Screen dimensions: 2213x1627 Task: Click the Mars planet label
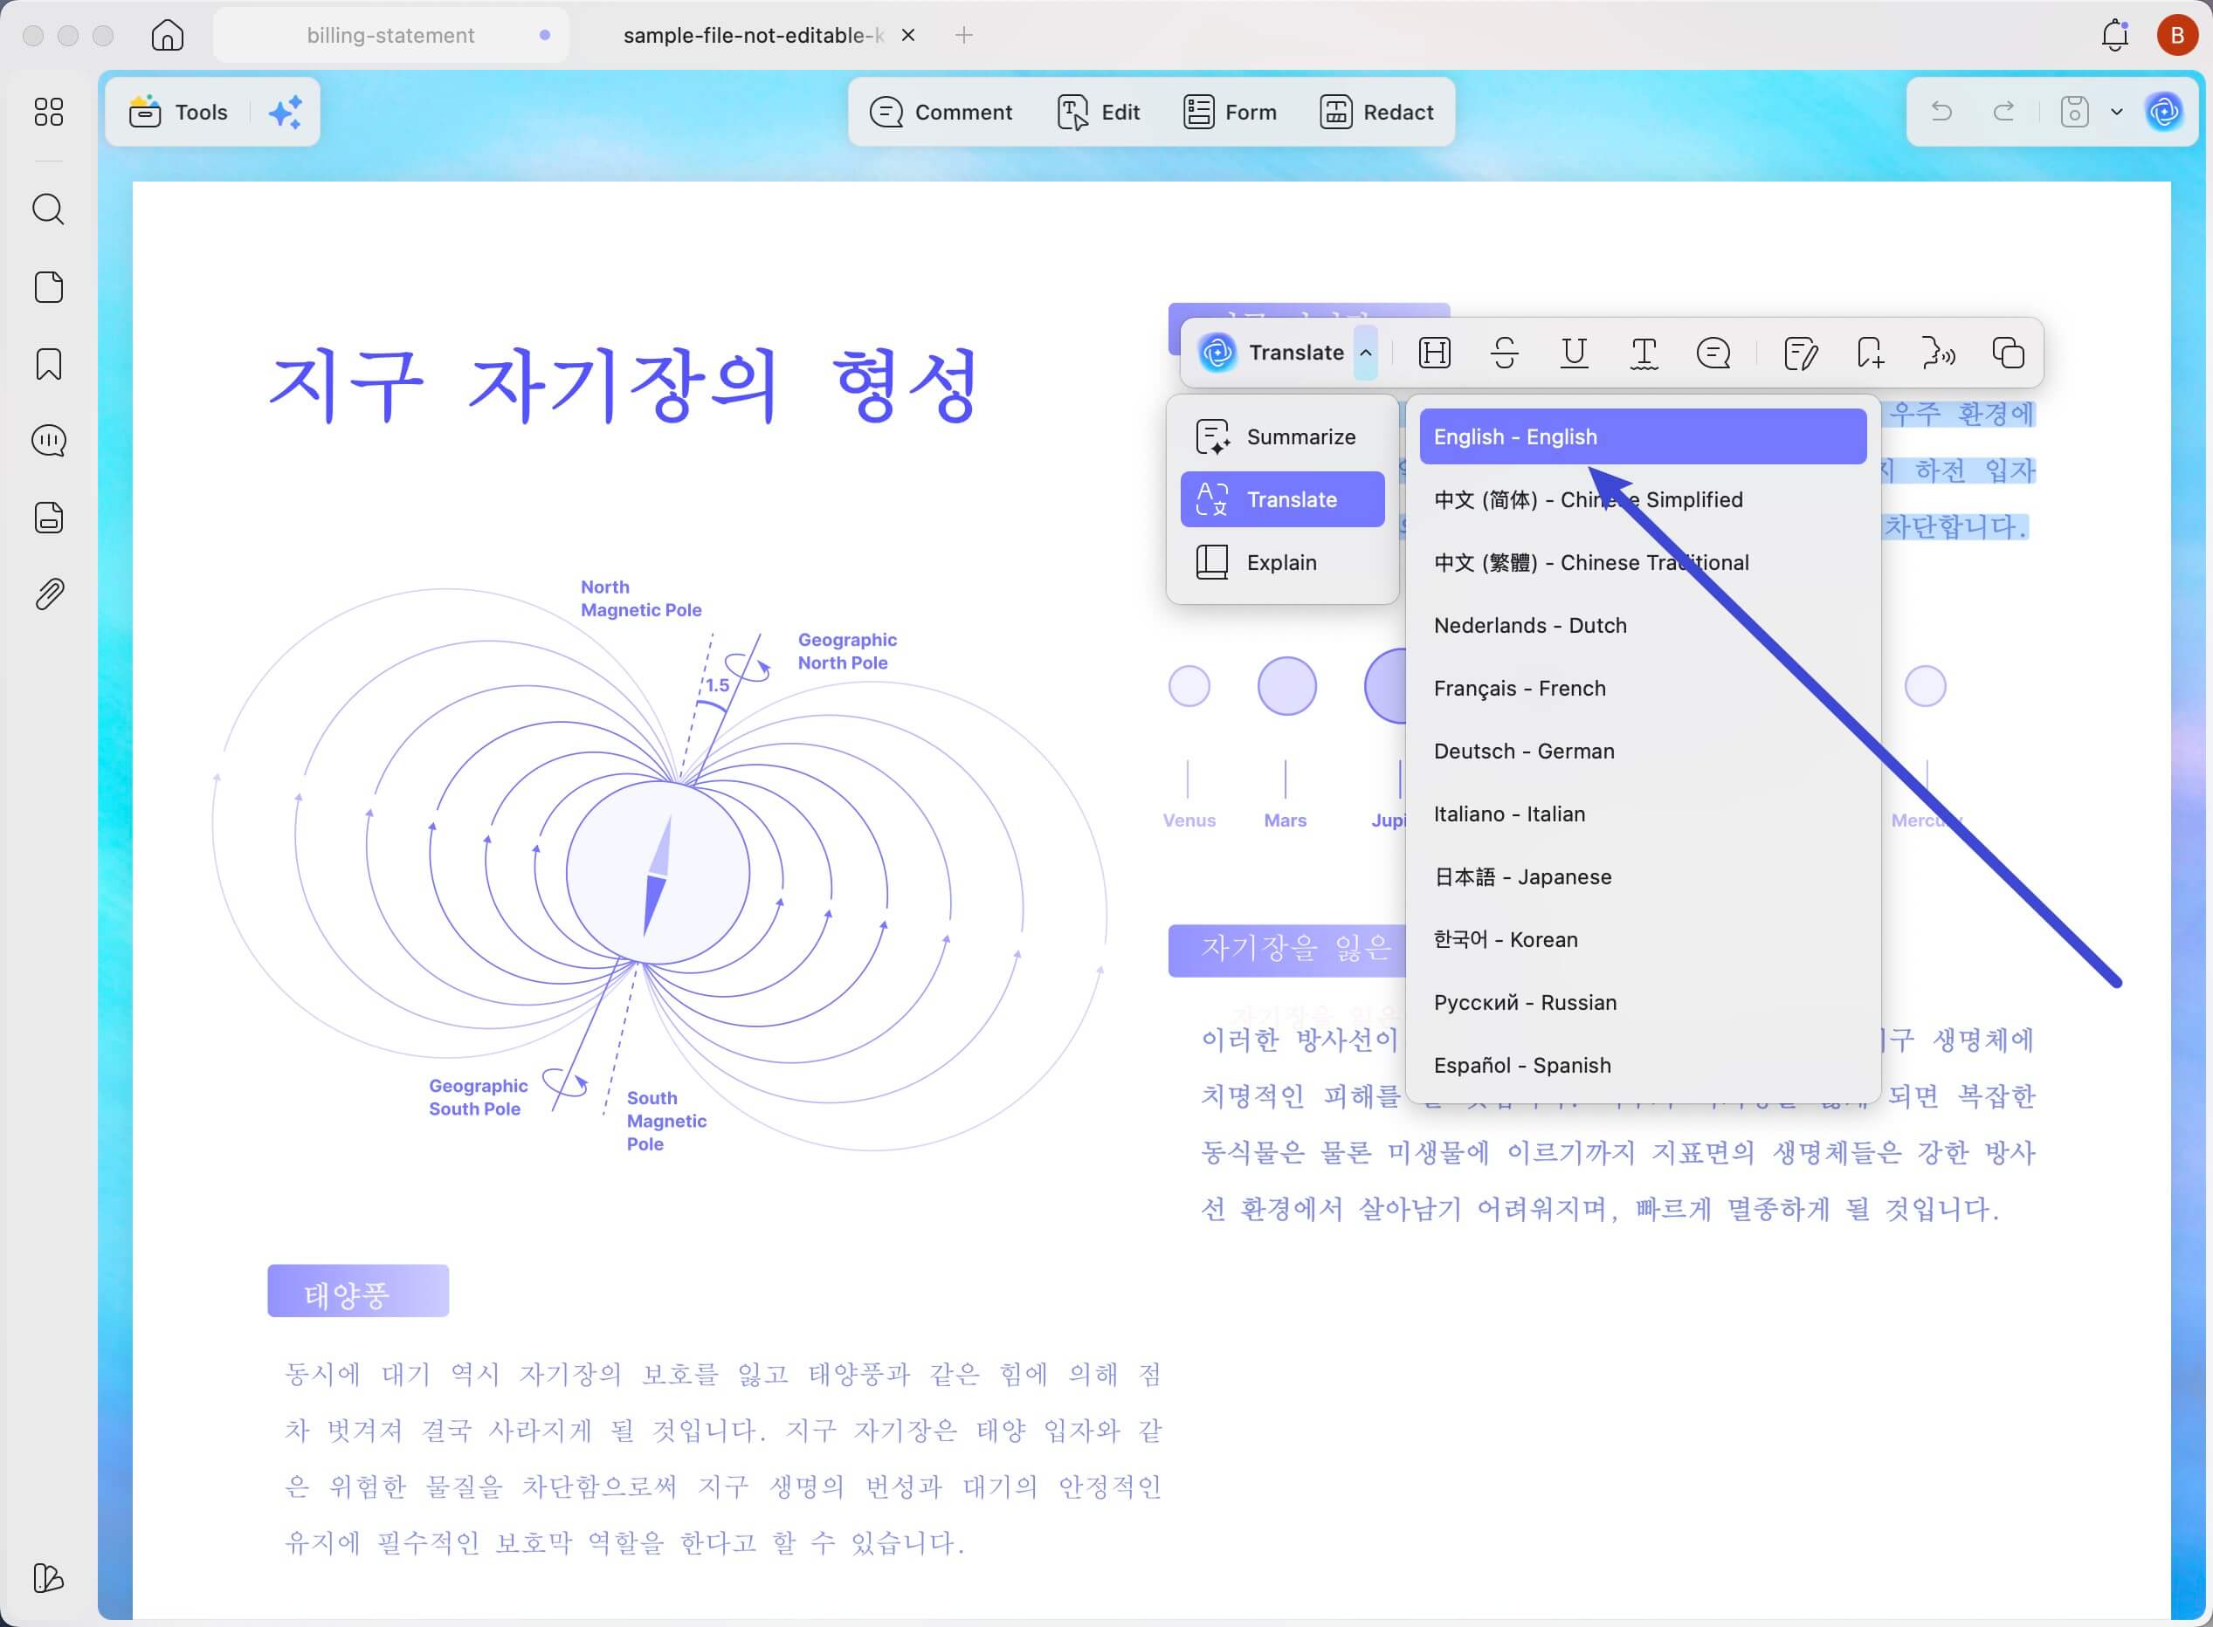click(x=1285, y=820)
